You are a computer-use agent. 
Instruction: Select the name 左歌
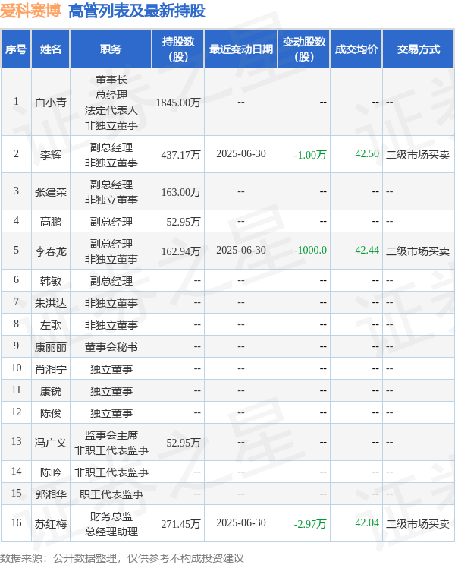pyautogui.click(x=51, y=325)
